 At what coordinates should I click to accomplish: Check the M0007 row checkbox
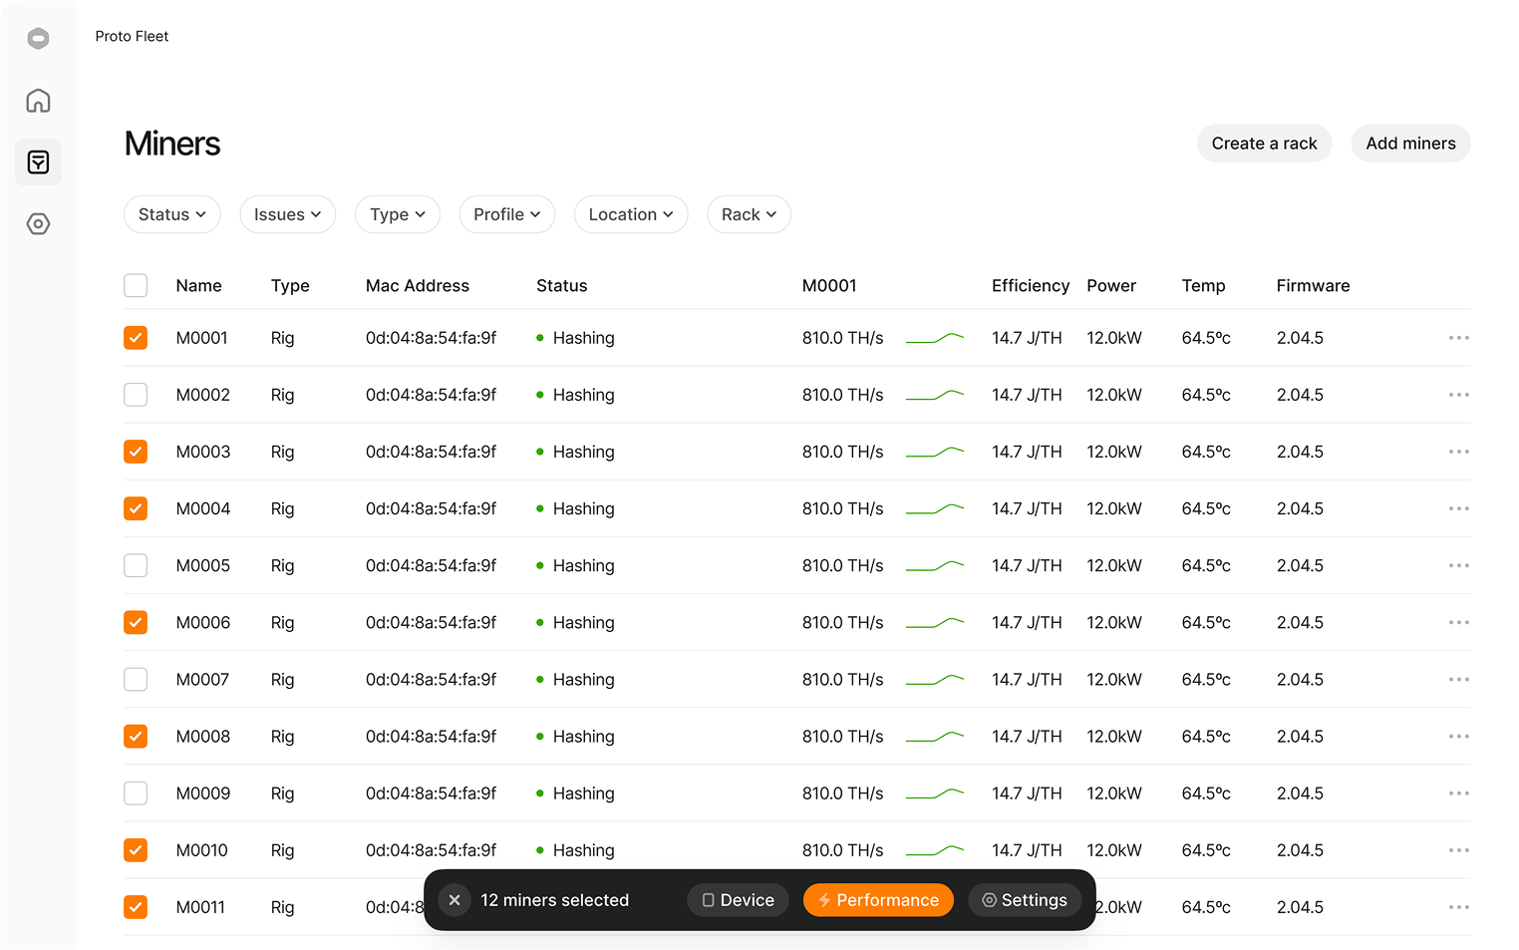point(136,680)
